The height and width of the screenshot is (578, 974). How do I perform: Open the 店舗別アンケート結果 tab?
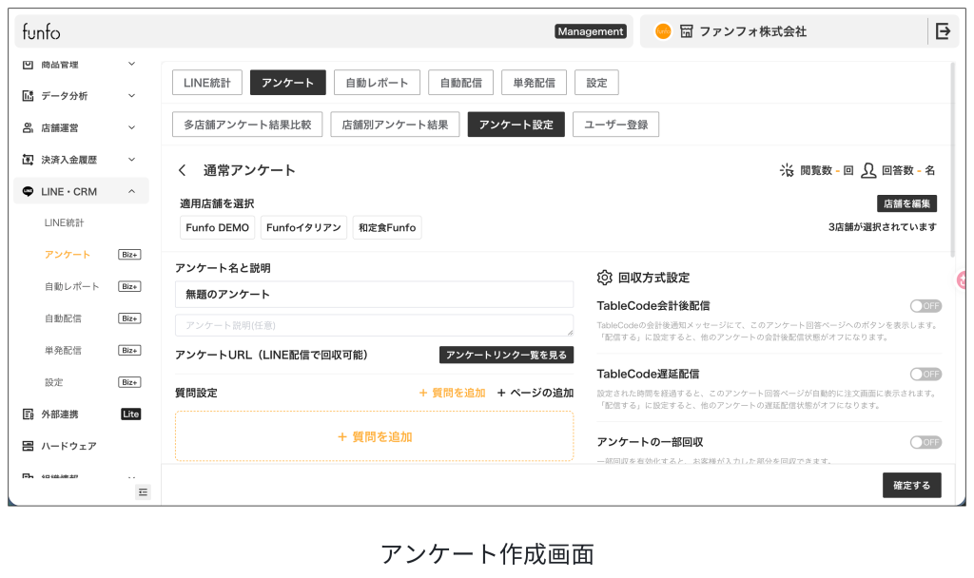pos(395,125)
